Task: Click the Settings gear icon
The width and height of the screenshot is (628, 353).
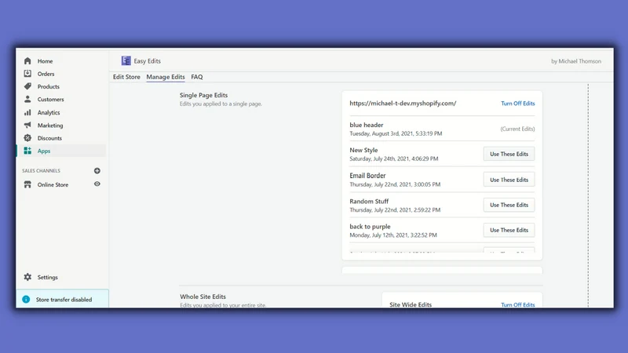Action: [27, 277]
